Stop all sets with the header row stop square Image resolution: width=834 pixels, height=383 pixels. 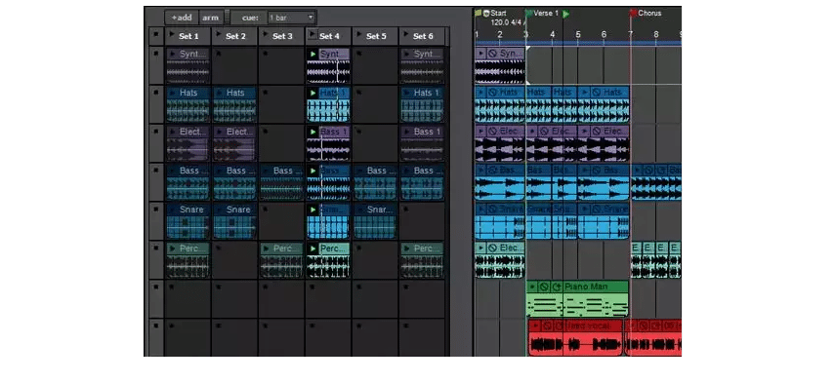point(155,34)
